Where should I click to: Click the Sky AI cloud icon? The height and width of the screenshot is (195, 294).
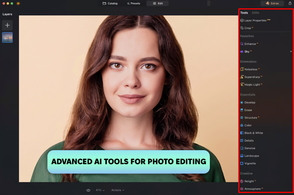coord(242,52)
